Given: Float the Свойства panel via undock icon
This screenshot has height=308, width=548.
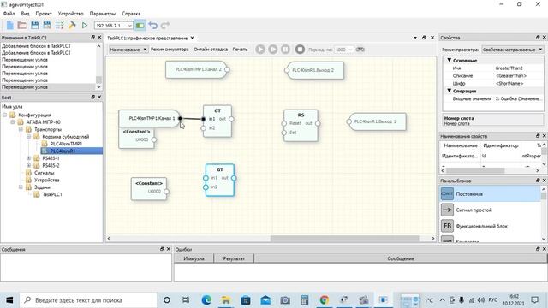Looking at the screenshot, I should click(538, 38).
